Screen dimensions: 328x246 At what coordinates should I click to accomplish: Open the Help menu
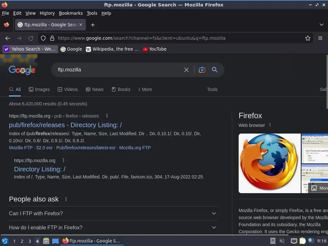106,13
